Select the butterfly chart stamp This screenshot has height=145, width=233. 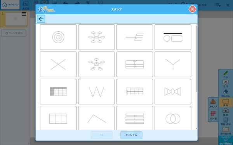point(173,92)
